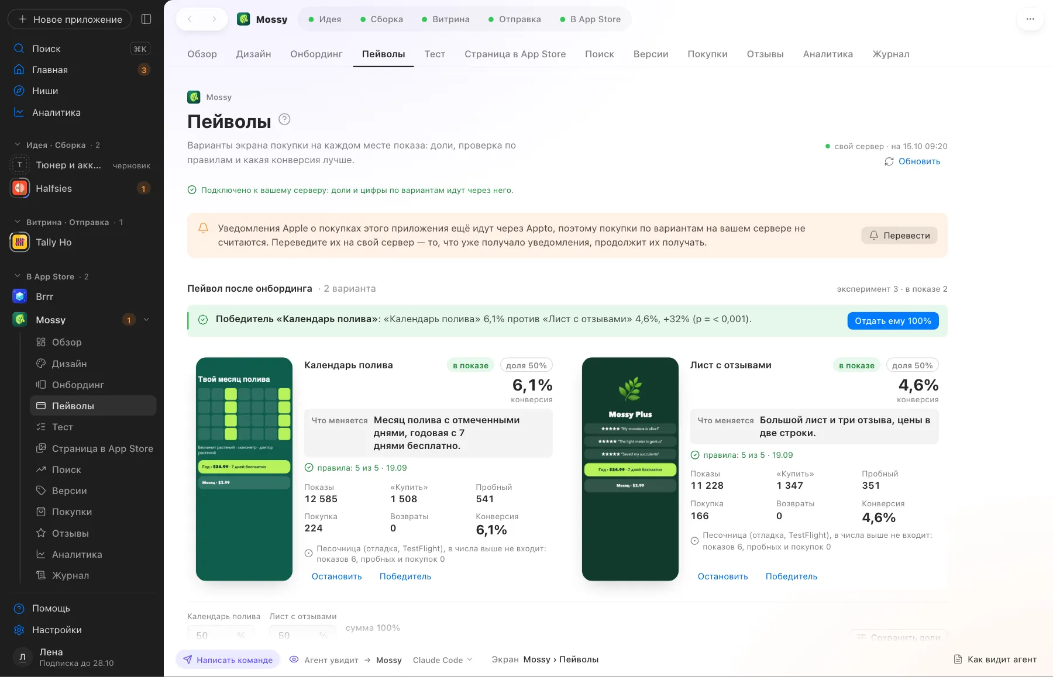Click Отдать ему 100% button
1053x677 pixels.
[x=893, y=320]
